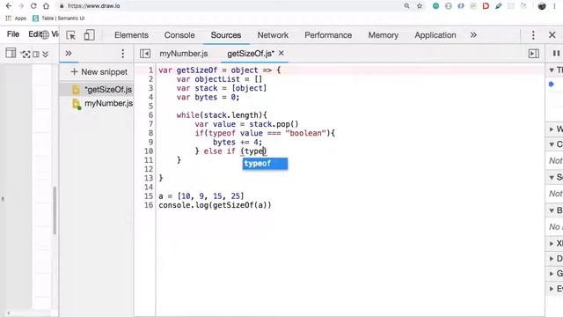Click draw.io double chevron down icon

point(45,55)
